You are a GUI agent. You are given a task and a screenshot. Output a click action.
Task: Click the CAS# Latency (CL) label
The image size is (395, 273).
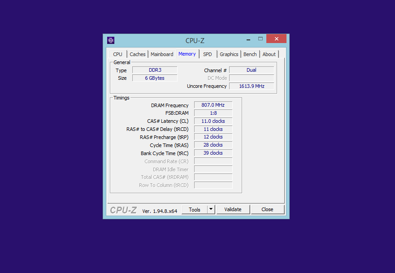pos(168,121)
